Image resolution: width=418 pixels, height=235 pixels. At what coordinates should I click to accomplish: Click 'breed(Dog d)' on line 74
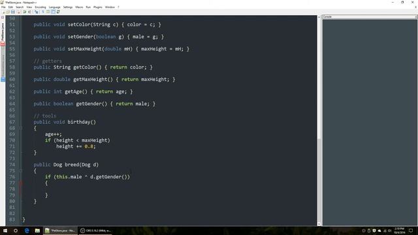82,164
